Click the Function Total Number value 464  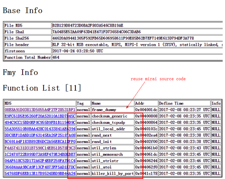56,57
